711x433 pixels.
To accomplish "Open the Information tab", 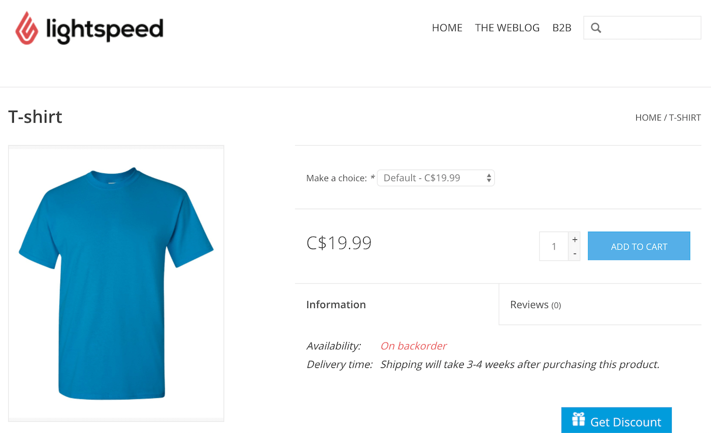I will [x=336, y=304].
